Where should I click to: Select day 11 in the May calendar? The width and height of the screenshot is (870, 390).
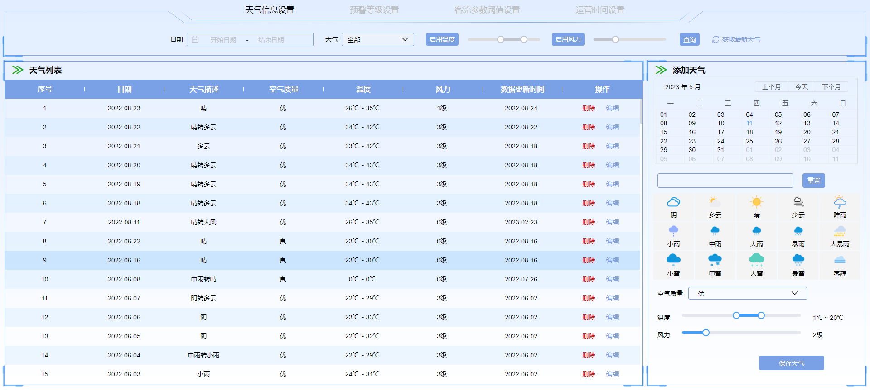(749, 123)
